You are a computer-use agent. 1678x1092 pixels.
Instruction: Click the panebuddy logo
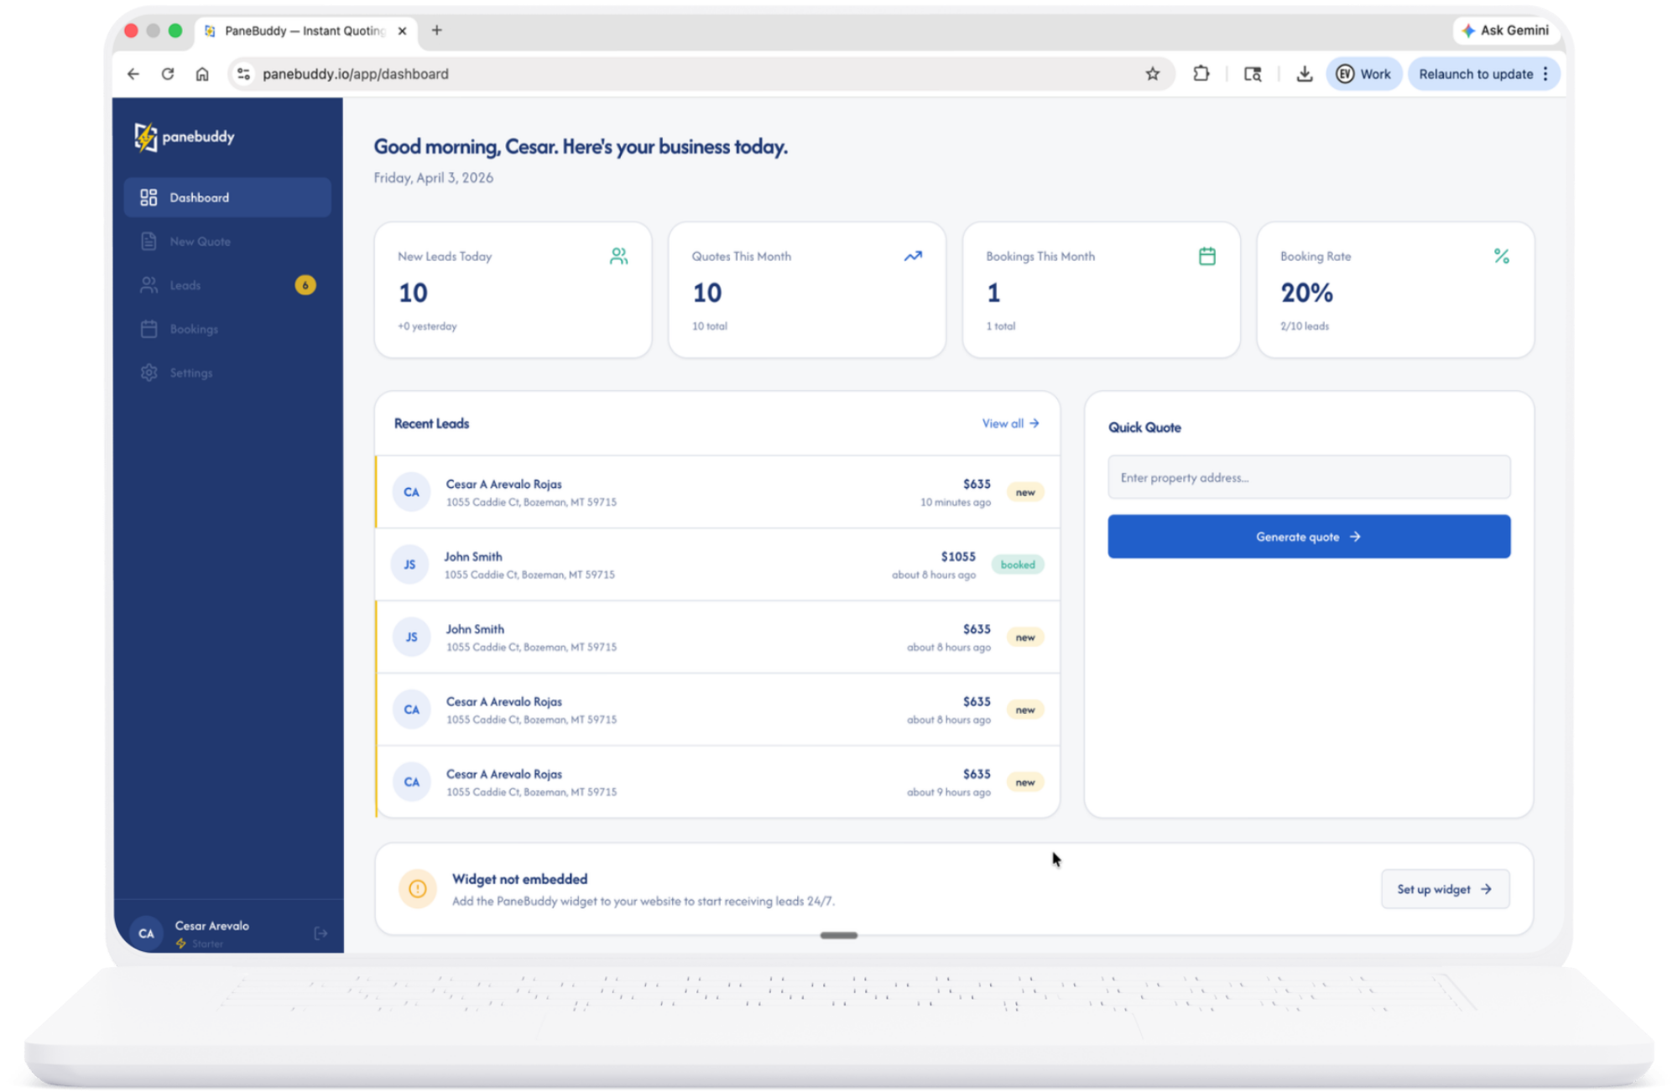185,137
